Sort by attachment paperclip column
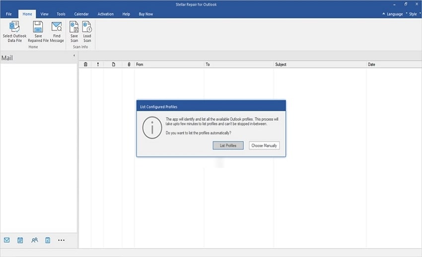 (129, 64)
